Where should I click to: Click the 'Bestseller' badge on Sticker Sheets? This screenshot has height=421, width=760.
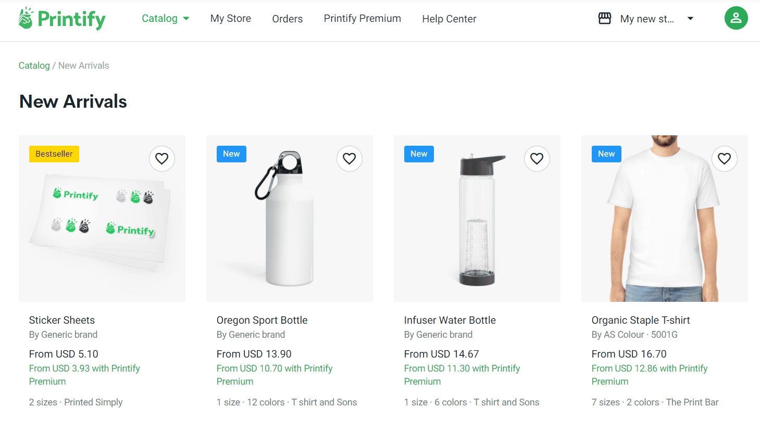(54, 154)
